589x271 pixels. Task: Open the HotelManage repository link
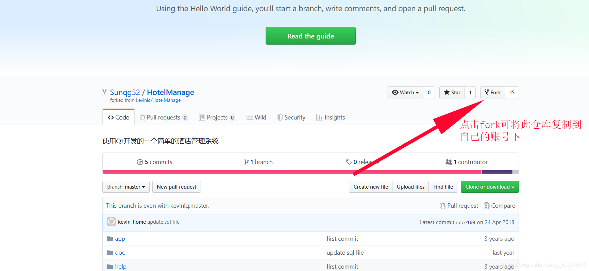(170, 92)
